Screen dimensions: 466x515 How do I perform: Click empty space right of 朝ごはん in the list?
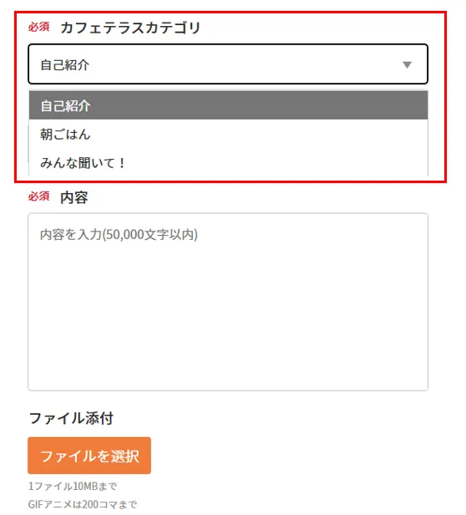(259, 134)
